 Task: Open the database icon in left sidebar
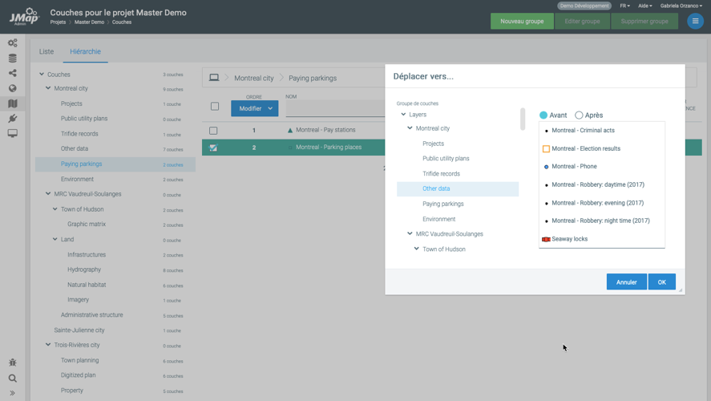pos(12,59)
